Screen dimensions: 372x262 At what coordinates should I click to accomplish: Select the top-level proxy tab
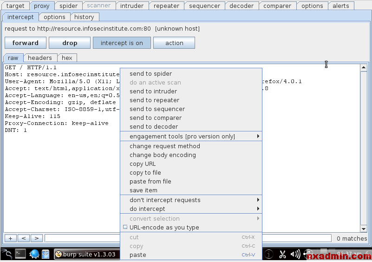pos(42,6)
